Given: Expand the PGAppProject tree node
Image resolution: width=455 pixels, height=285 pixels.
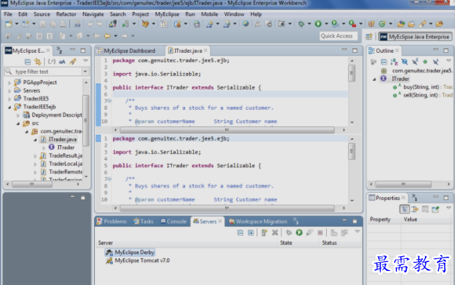Looking at the screenshot, I should (9, 83).
